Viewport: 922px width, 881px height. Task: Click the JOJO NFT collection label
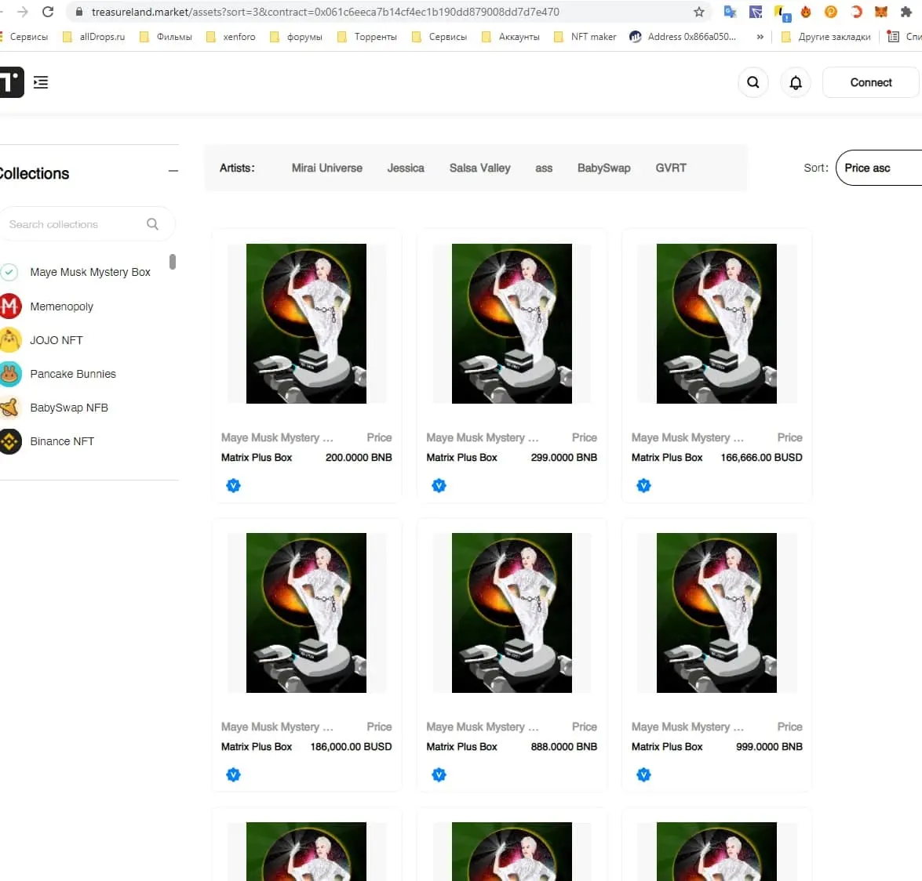tap(56, 340)
